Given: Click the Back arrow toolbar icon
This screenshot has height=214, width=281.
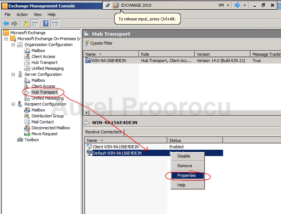Looking at the screenshot, I should (6, 23).
